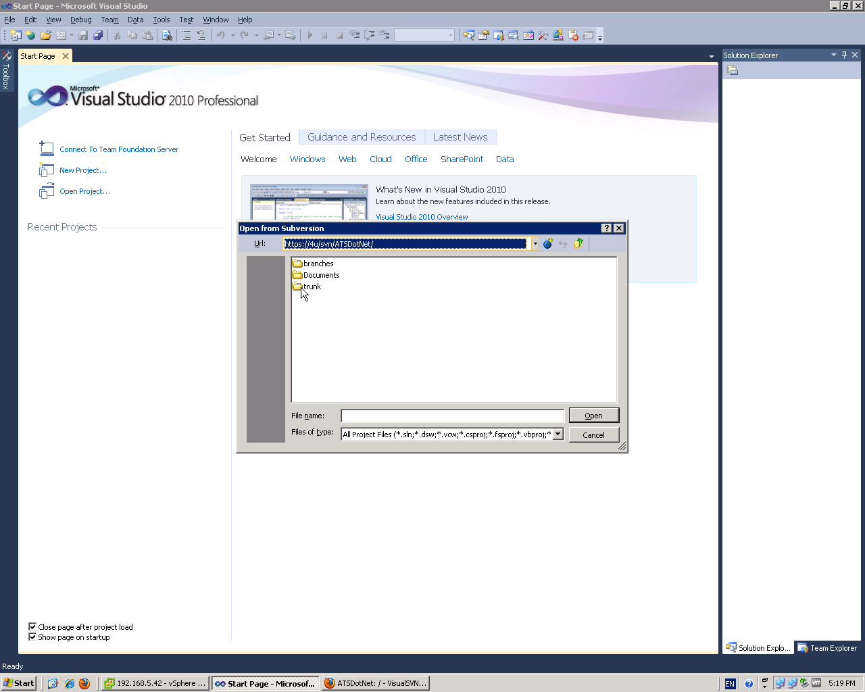Switch to ATSDotNet VisualSVN taskbar window
865x692 pixels.
click(x=376, y=683)
